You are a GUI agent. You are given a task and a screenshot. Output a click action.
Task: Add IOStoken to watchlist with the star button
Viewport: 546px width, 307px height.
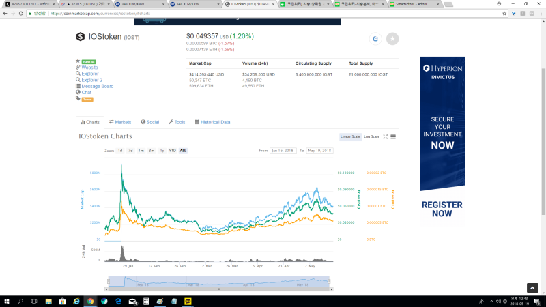pyautogui.click(x=392, y=39)
